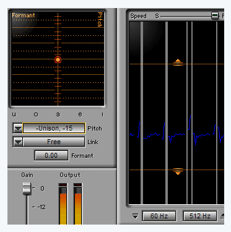Open the Link mode dropdown arrow
Viewport: 231px width, 232px height.
[x=18, y=142]
